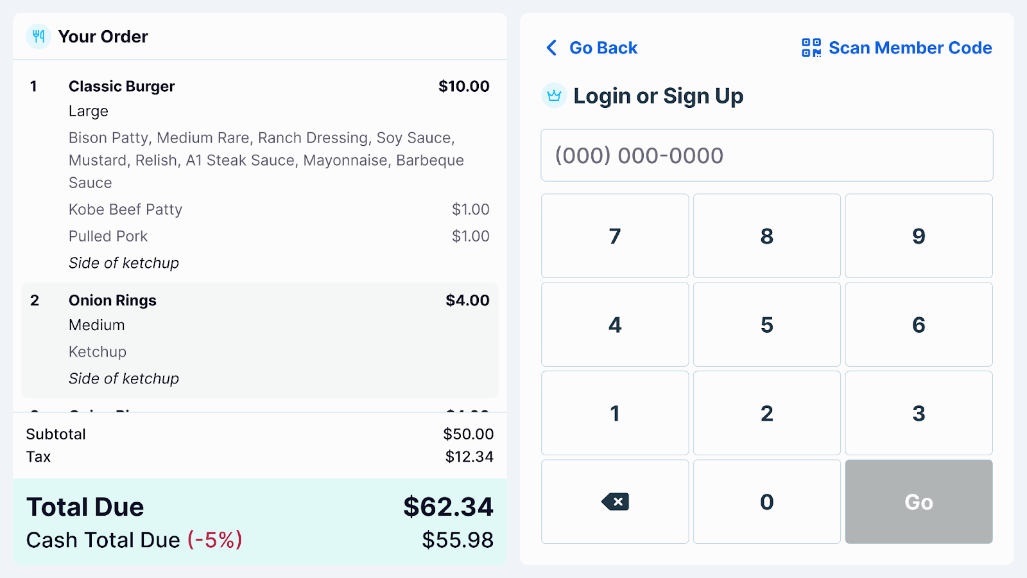Tap the QR code scan icon
Screen dimensions: 1027x578
click(x=811, y=48)
